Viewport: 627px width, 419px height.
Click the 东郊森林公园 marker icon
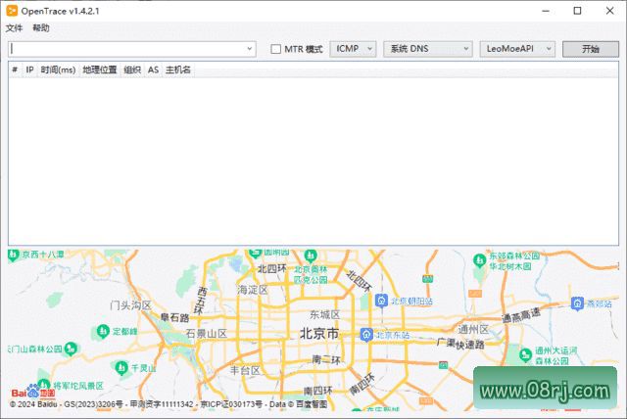pos(479,260)
